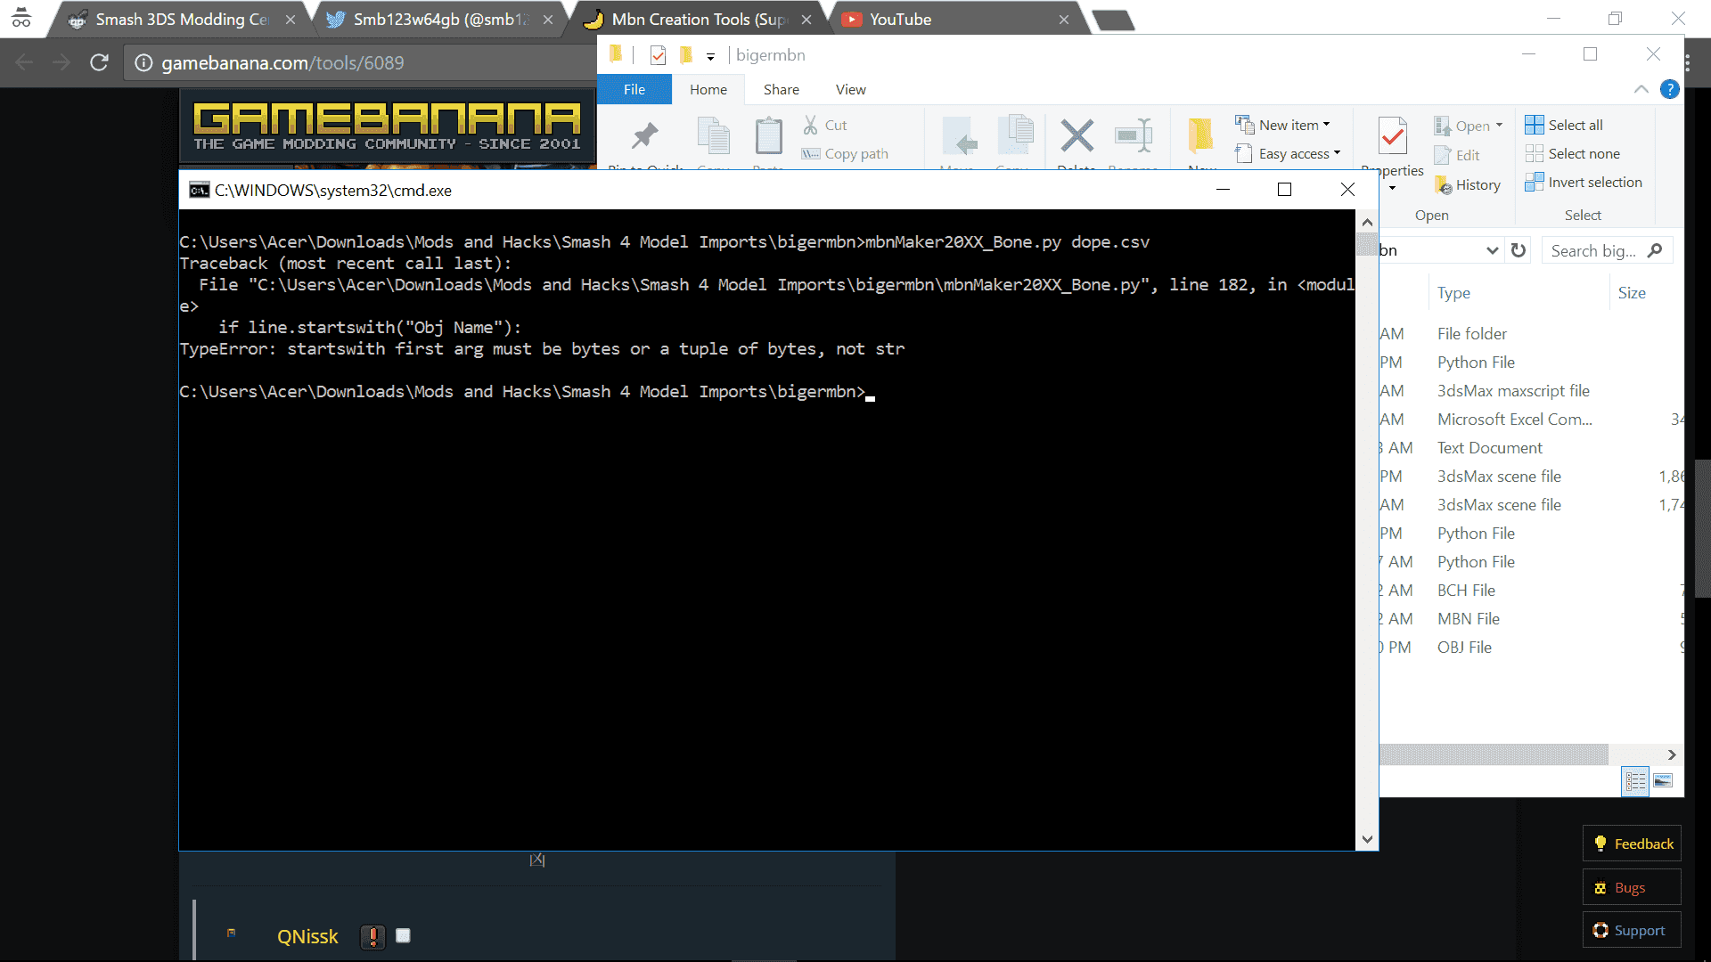1711x962 pixels.
Task: Click the search magnifier in Explorer
Action: (x=1655, y=250)
